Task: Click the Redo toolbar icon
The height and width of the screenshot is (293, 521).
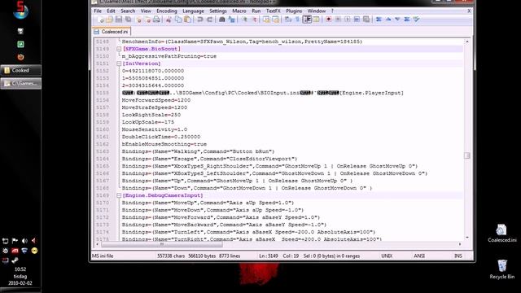Action: (209, 20)
